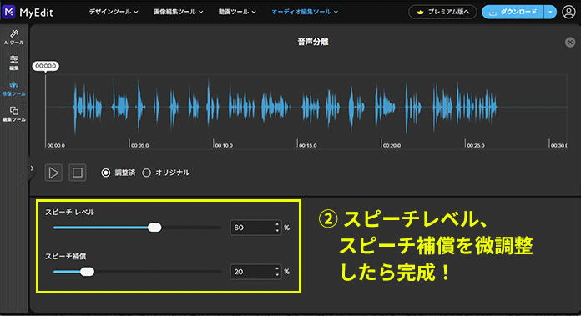Adjust the スピーチ レベル slider handle
Viewport: 581px width, 316px height.
(154, 228)
